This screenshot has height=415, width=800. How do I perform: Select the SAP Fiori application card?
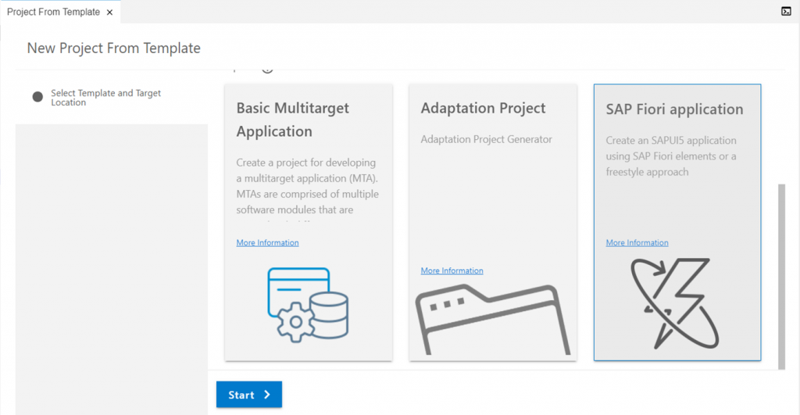[x=677, y=223]
